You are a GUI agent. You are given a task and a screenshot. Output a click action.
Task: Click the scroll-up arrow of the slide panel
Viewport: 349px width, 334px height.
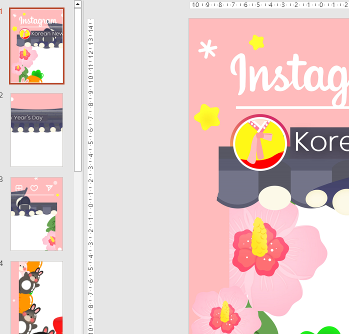(77, 4)
